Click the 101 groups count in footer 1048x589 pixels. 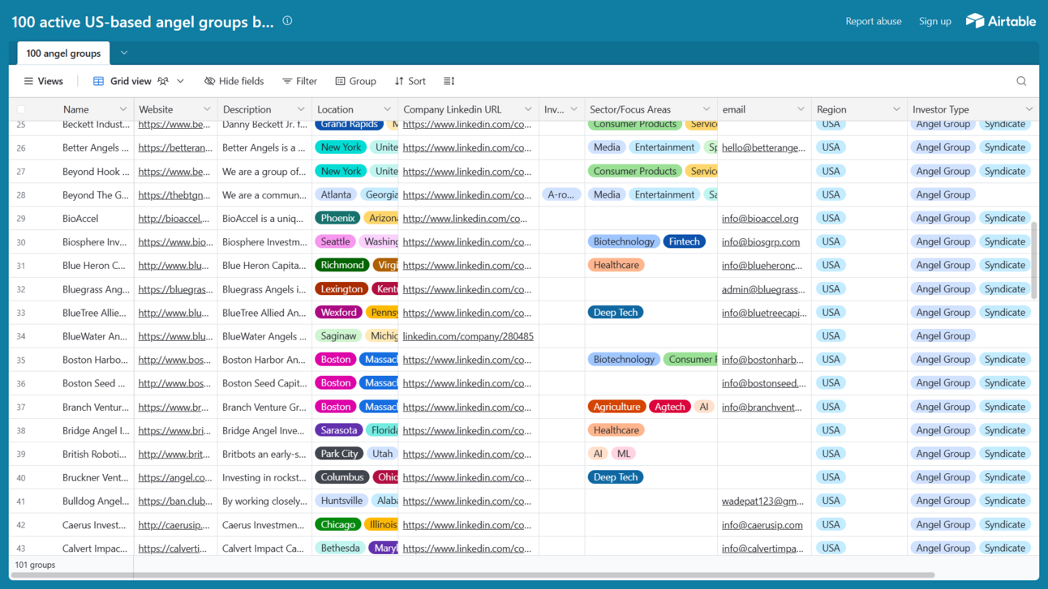pos(35,565)
